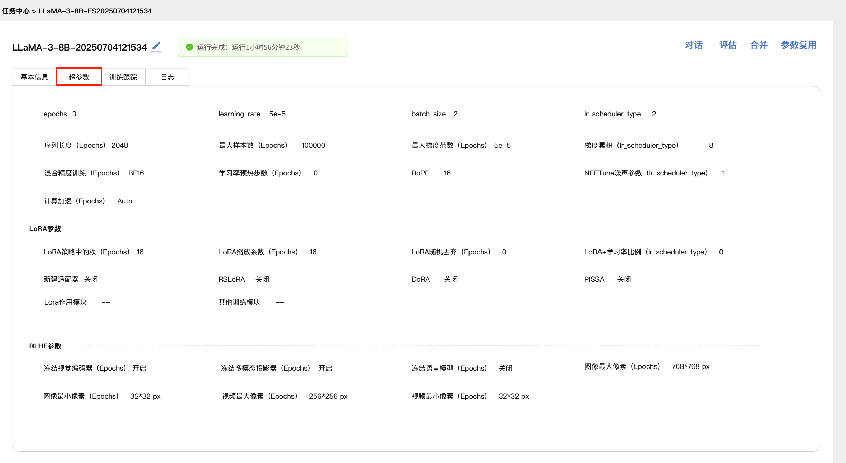
Task: Go to 任务中心 in the breadcrumb
Action: (16, 11)
